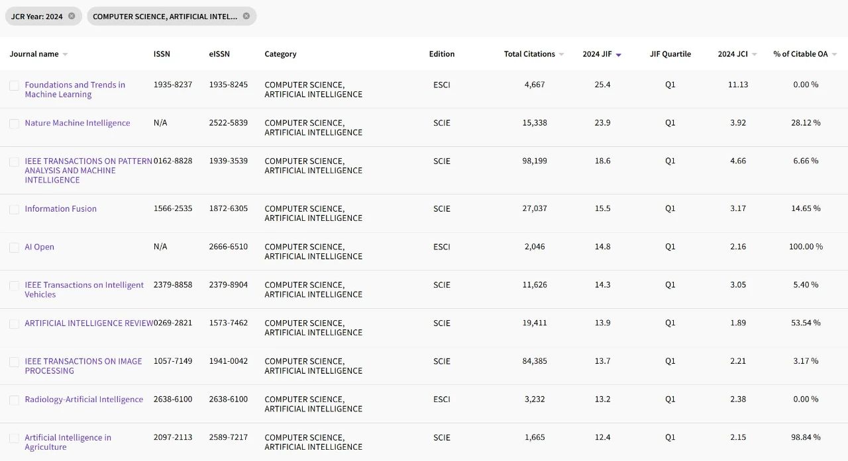Select the total citations value 11,626
The height and width of the screenshot is (461, 848).
(535, 285)
